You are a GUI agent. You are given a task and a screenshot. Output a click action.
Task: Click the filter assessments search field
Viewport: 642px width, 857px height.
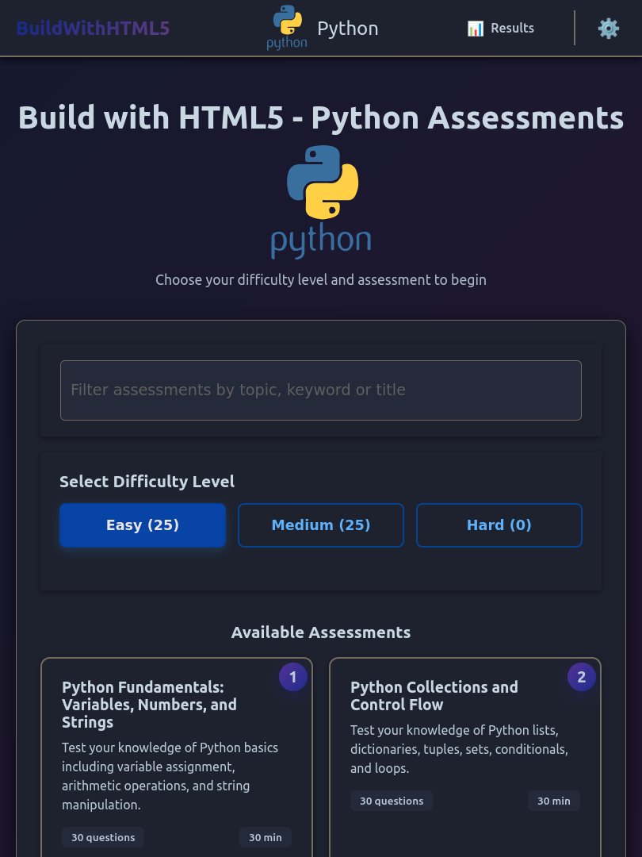321,390
